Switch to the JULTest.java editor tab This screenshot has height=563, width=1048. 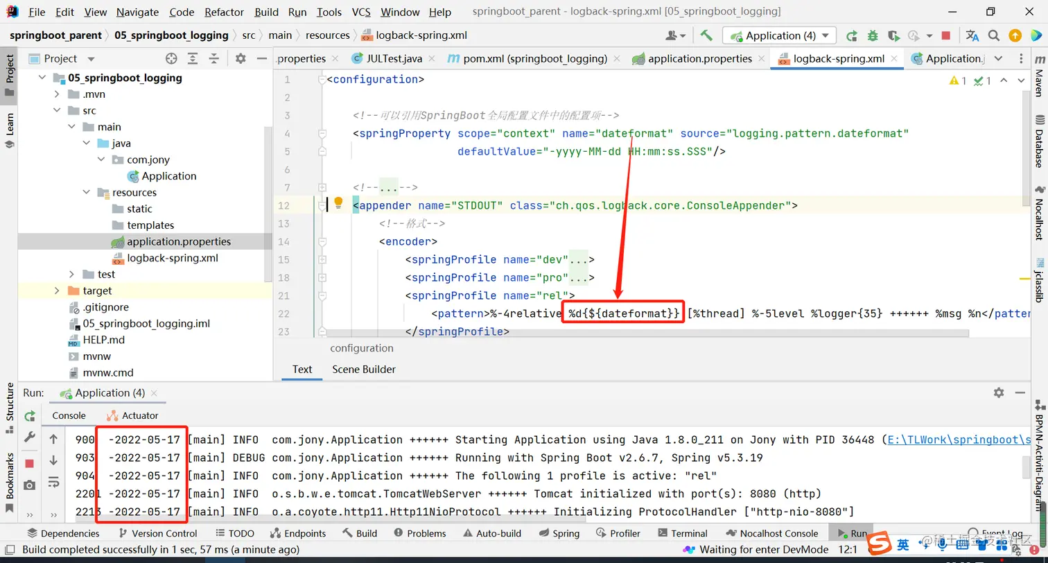(x=395, y=59)
